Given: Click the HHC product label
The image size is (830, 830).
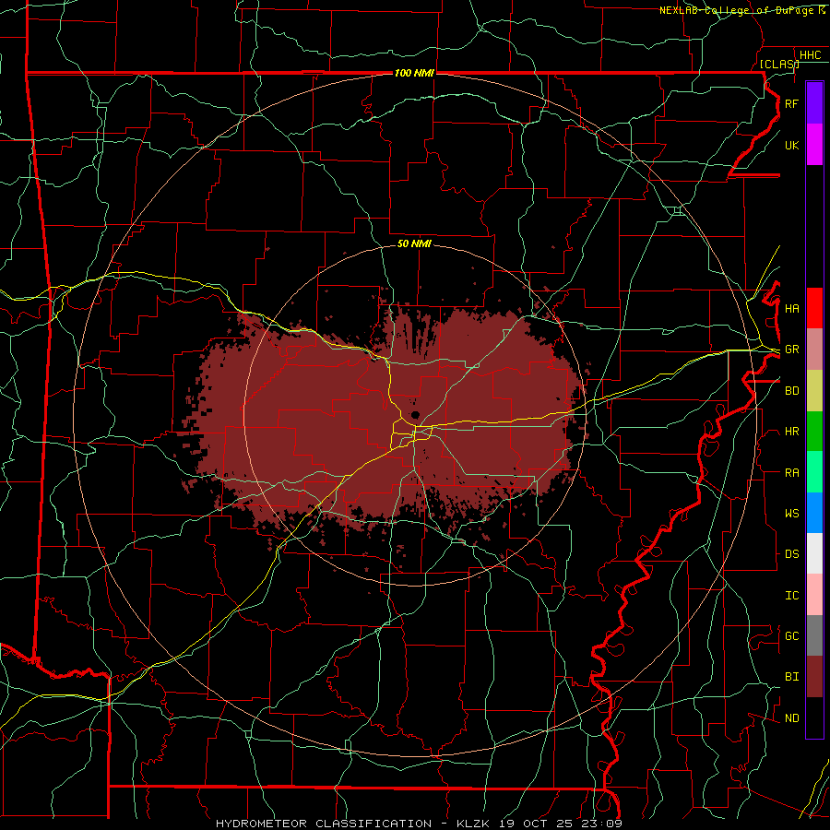Looking at the screenshot, I should point(810,55).
